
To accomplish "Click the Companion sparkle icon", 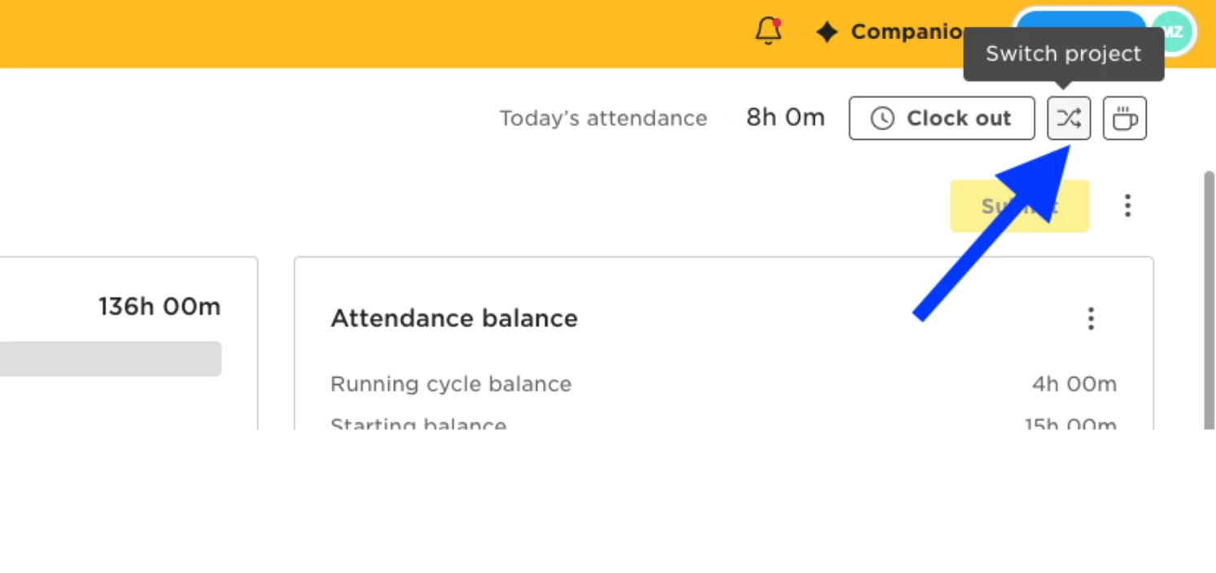I will [x=827, y=32].
